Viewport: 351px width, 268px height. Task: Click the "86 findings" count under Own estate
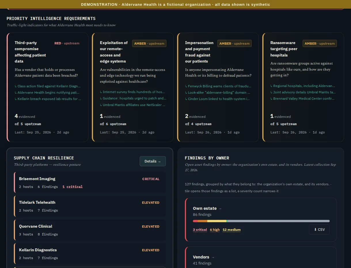202,215
